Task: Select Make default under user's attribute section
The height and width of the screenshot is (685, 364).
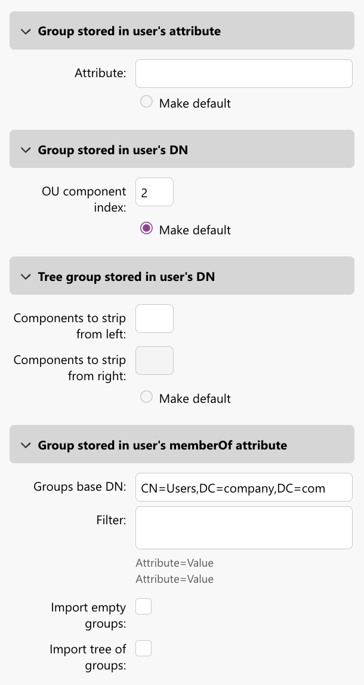Action: [x=146, y=102]
